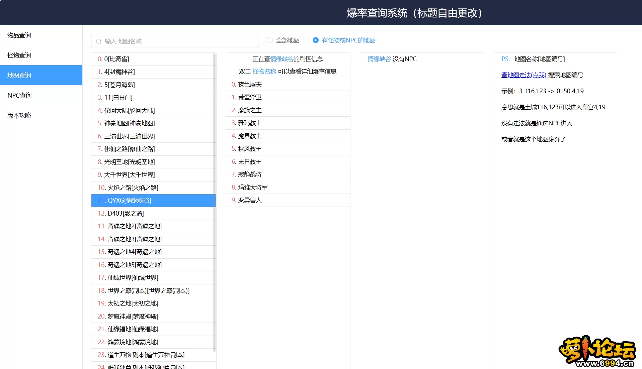Image resolution: width=642 pixels, height=369 pixels.
Task: Click monster entry 荒蛮斧卫
Action: tap(288, 97)
